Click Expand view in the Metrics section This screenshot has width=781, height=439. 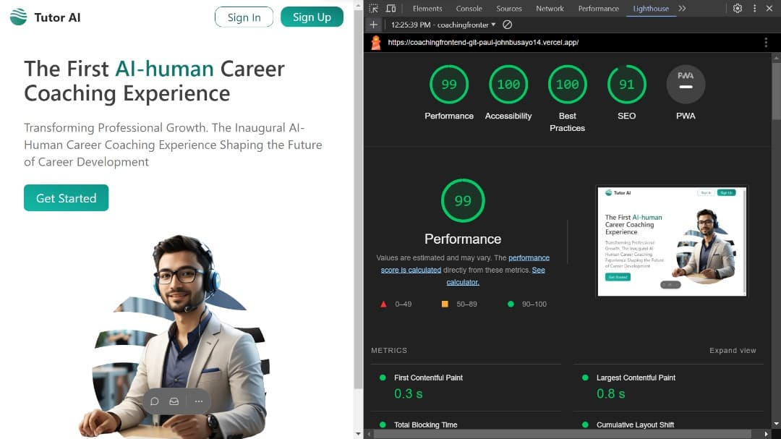(x=732, y=351)
